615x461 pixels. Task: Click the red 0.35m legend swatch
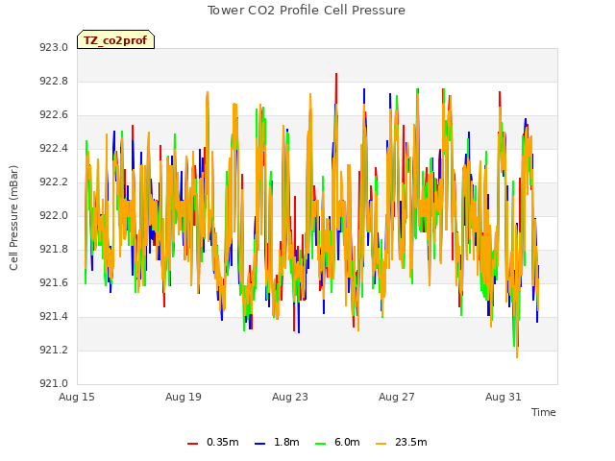tap(192, 444)
